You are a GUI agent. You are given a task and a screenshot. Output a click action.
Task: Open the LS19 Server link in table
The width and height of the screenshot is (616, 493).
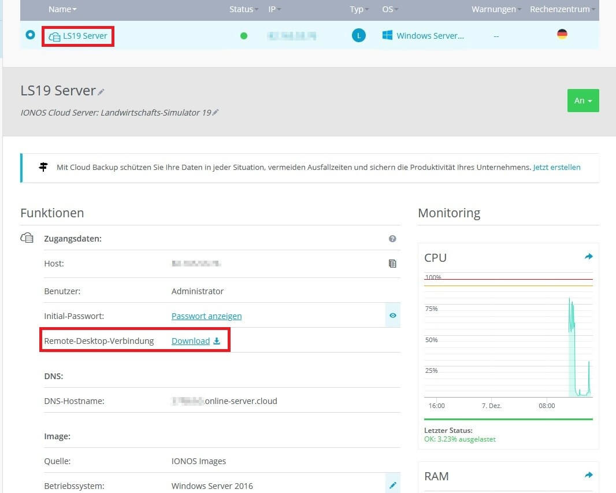[x=85, y=36]
